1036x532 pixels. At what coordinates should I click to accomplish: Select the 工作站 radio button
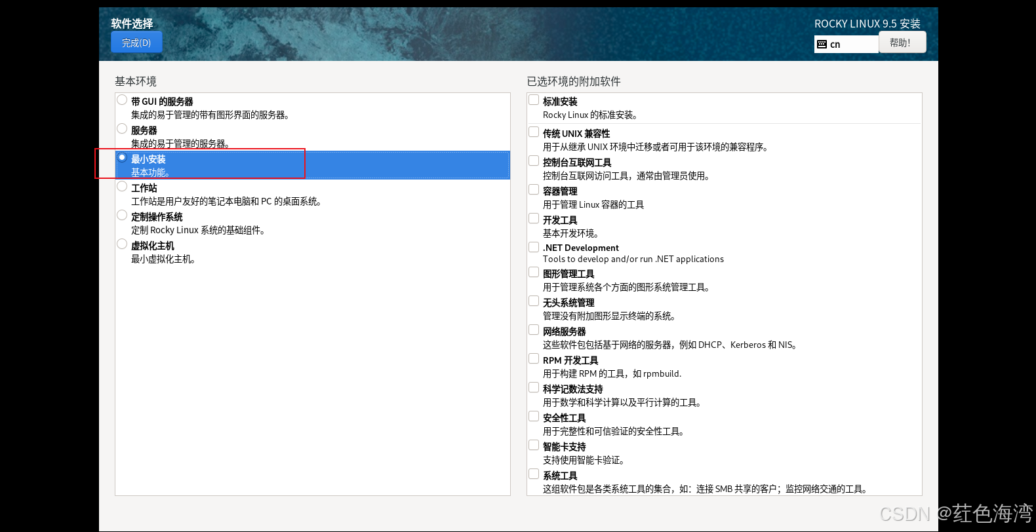[x=122, y=187]
